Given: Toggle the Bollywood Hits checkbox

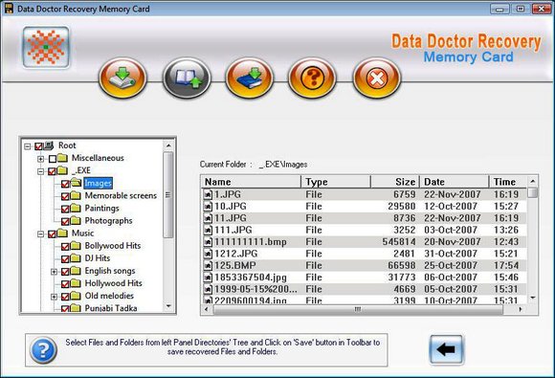Looking at the screenshot, I should pyautogui.click(x=65, y=246).
